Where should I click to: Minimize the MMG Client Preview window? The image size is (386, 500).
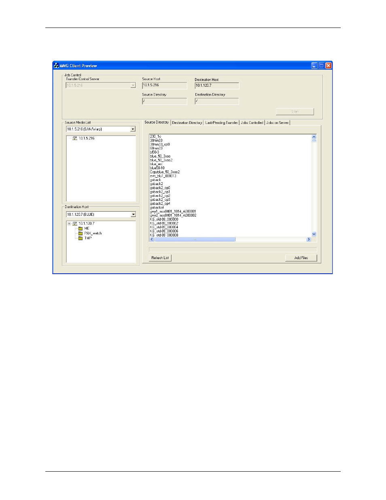pos(314,66)
